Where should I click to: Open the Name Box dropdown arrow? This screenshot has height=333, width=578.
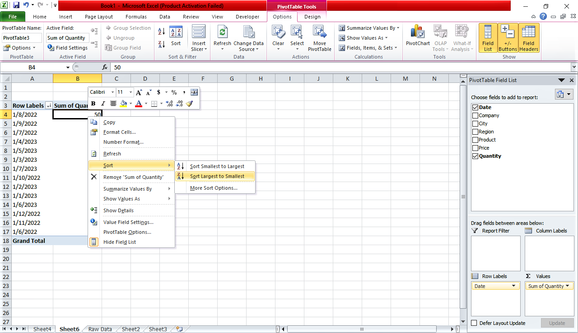coord(68,67)
